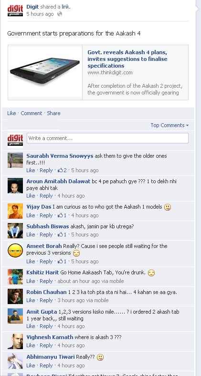This screenshot has width=201, height=376.
Task: Click the 5 hours ago post timestamp
Action: pos(40,14)
